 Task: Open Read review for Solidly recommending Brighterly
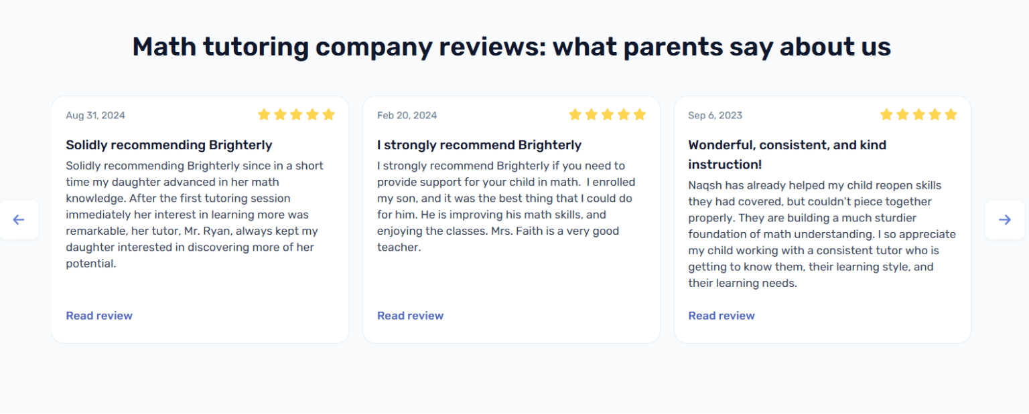(99, 316)
